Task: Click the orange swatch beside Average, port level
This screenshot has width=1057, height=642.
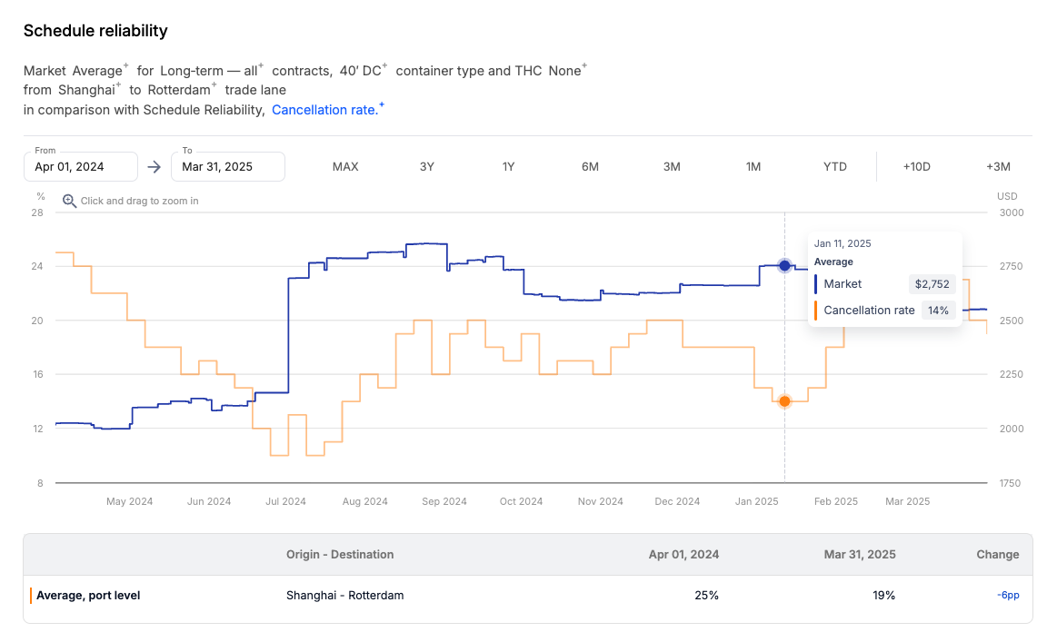Action: click(31, 596)
